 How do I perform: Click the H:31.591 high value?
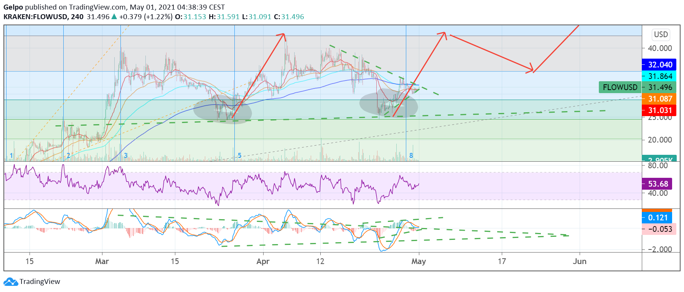point(224,17)
